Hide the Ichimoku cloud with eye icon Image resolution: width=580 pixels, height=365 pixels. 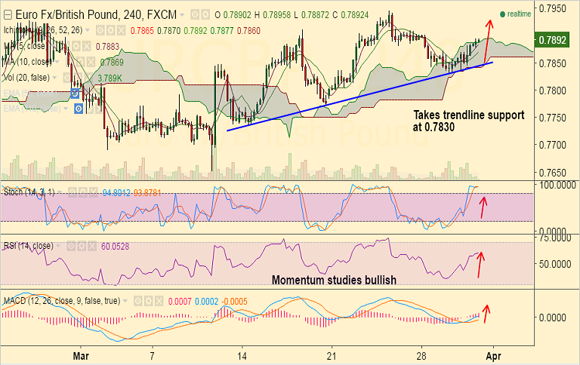100,30
